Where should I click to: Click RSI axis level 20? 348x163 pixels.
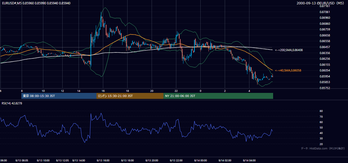321,144
